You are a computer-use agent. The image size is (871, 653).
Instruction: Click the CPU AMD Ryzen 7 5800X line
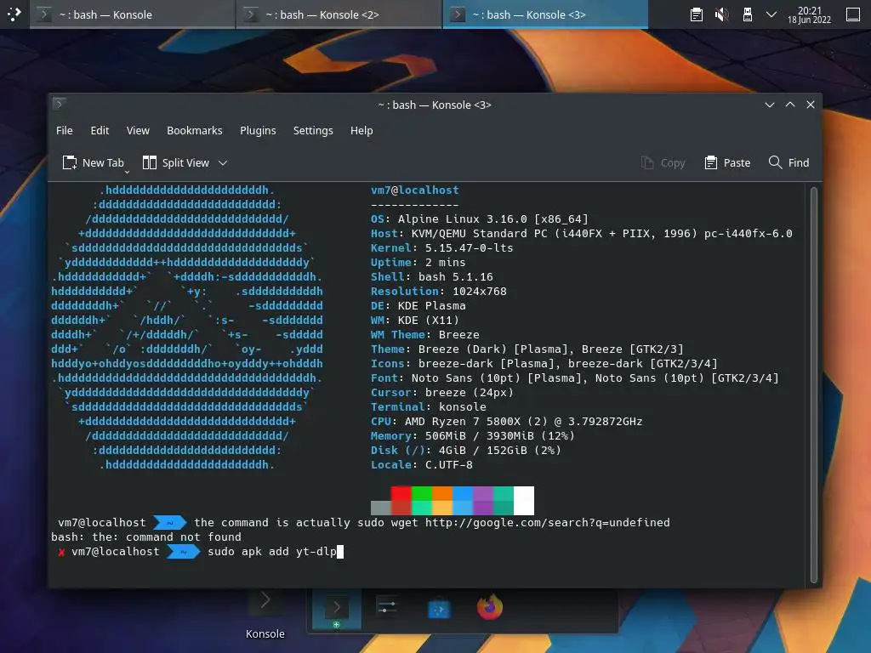pos(507,421)
